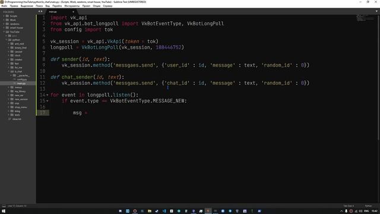Click the microphone tray icon
Viewport: 380px width, 214px height.
pos(346,211)
